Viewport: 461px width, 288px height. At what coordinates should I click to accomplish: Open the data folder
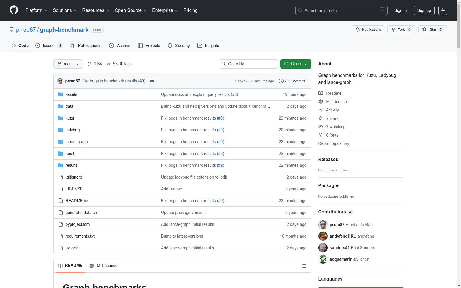[69, 106]
